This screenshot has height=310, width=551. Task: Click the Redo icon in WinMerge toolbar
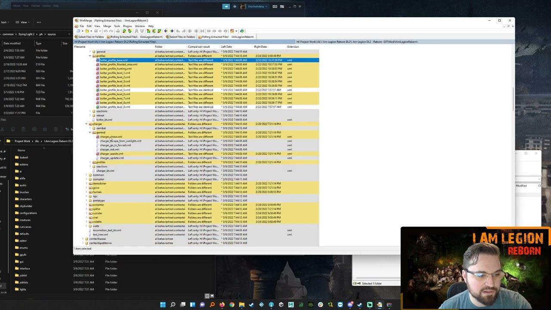click(111, 31)
